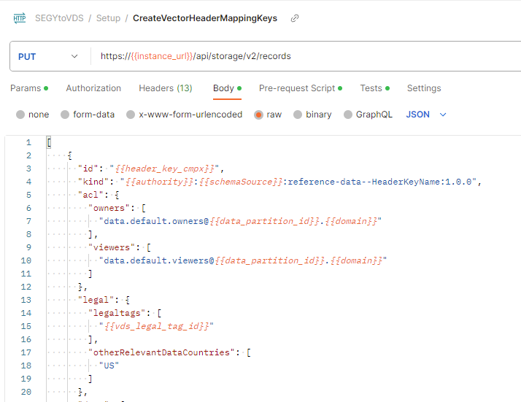Click line number 1 in editor
Image resolution: width=521 pixels, height=402 pixels.
tap(28, 142)
